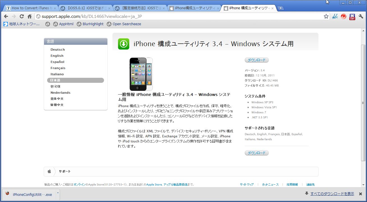Select Deutsch language
Screen dimensions: 367x202
pos(57,50)
